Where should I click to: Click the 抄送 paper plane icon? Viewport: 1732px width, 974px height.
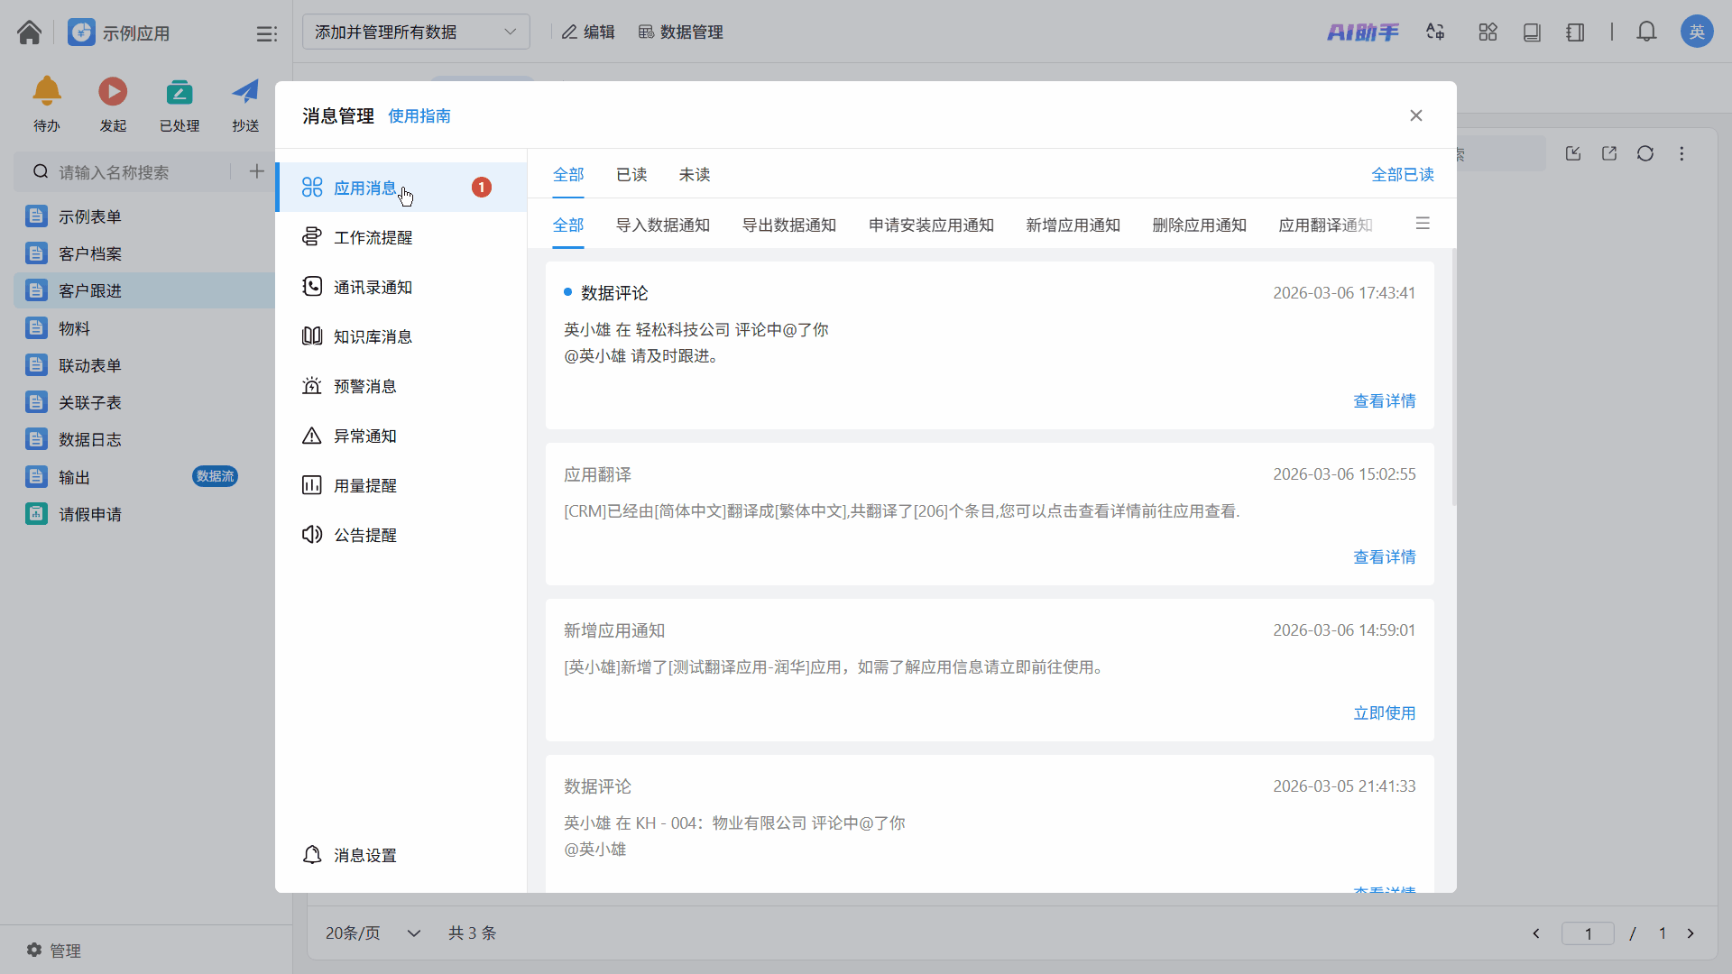(x=245, y=92)
